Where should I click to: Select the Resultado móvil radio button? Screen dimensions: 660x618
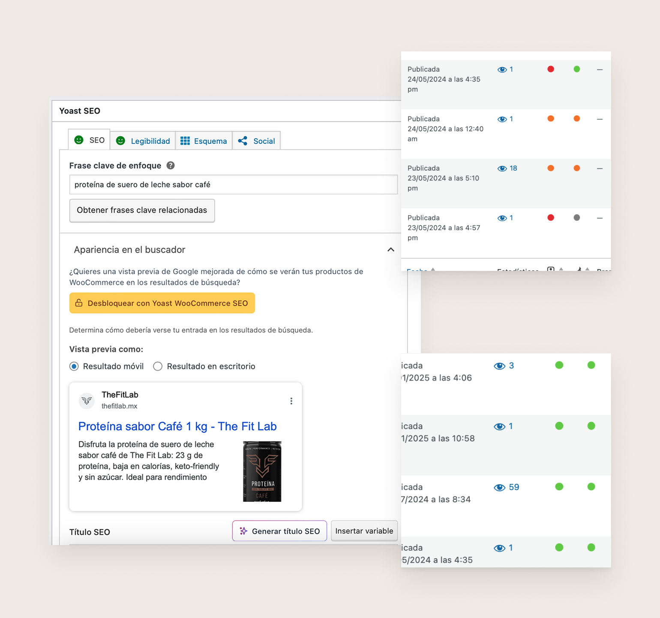74,366
